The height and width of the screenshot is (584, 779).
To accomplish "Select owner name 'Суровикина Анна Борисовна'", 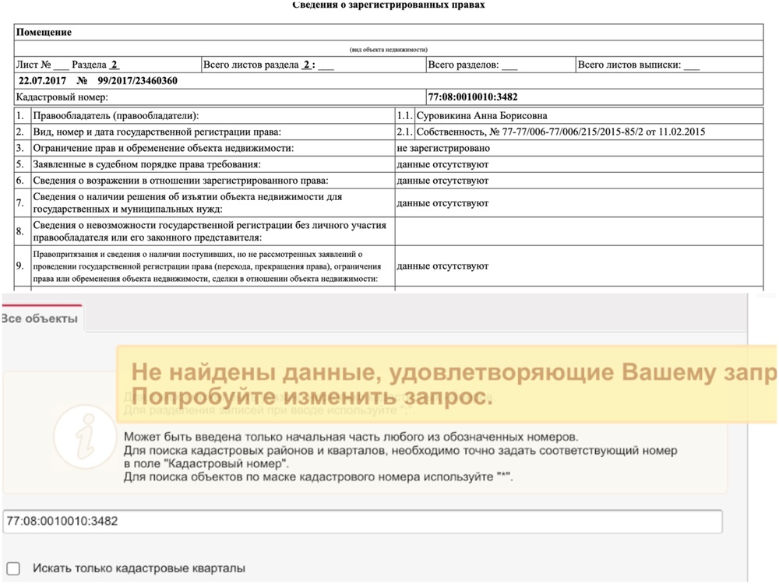I will point(482,116).
